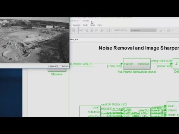Click the Step Forward icon

[97, 30]
